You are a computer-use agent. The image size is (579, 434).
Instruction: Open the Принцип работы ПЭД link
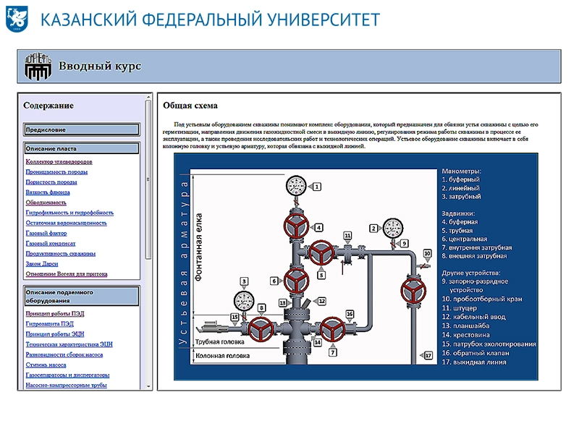[55, 314]
